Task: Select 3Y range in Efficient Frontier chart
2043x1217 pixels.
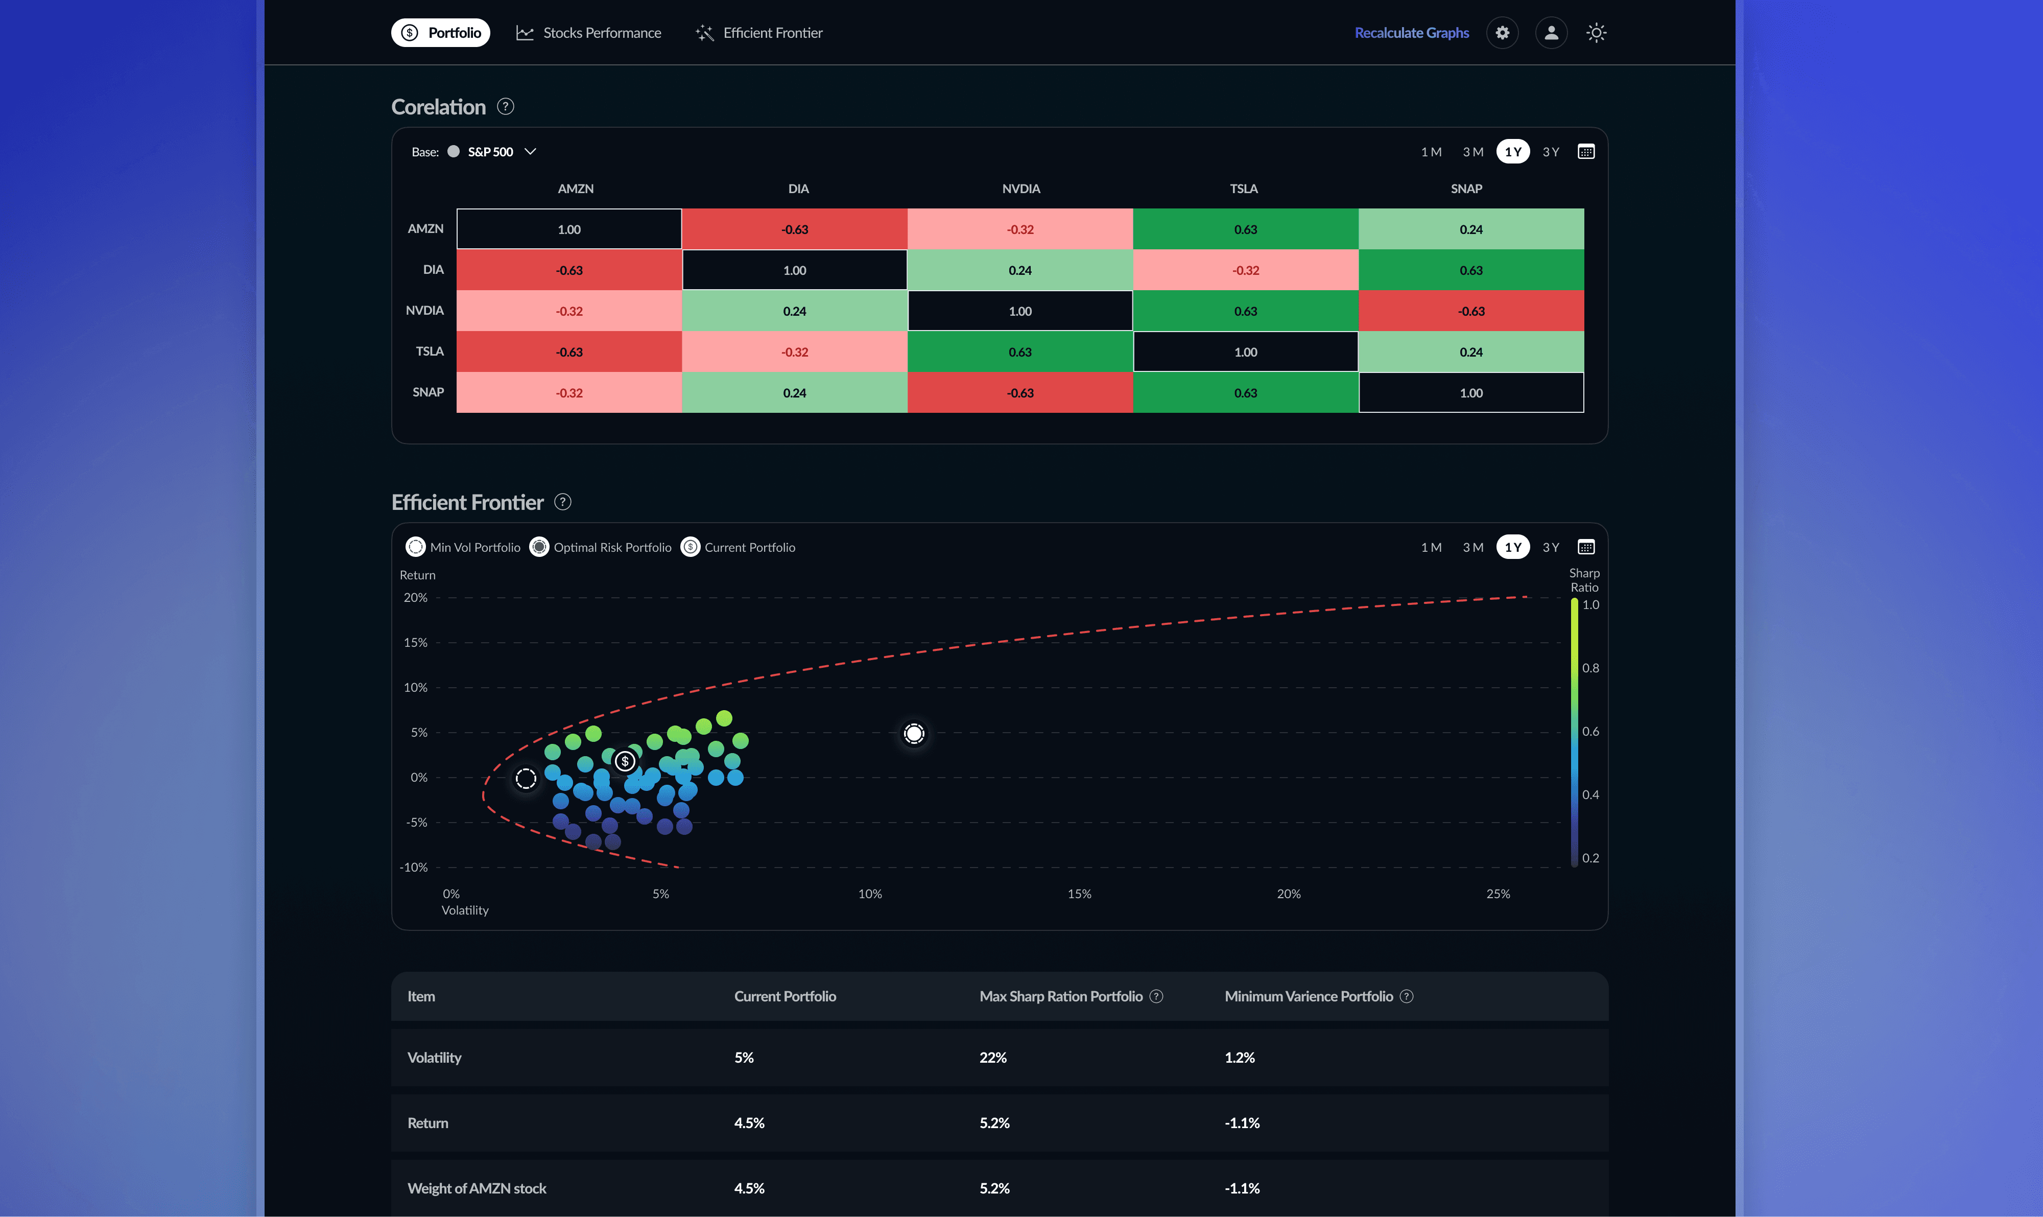Action: point(1550,547)
